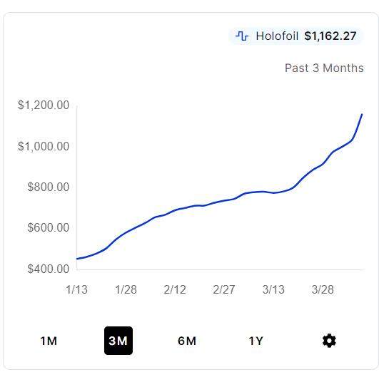
Task: Open chart settings gear icon
Action: pos(329,341)
